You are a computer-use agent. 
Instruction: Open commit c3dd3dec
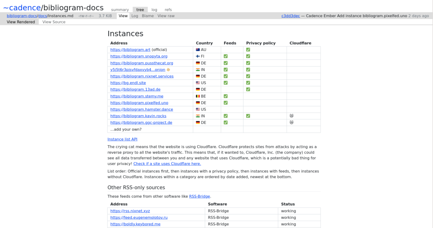[x=291, y=16]
